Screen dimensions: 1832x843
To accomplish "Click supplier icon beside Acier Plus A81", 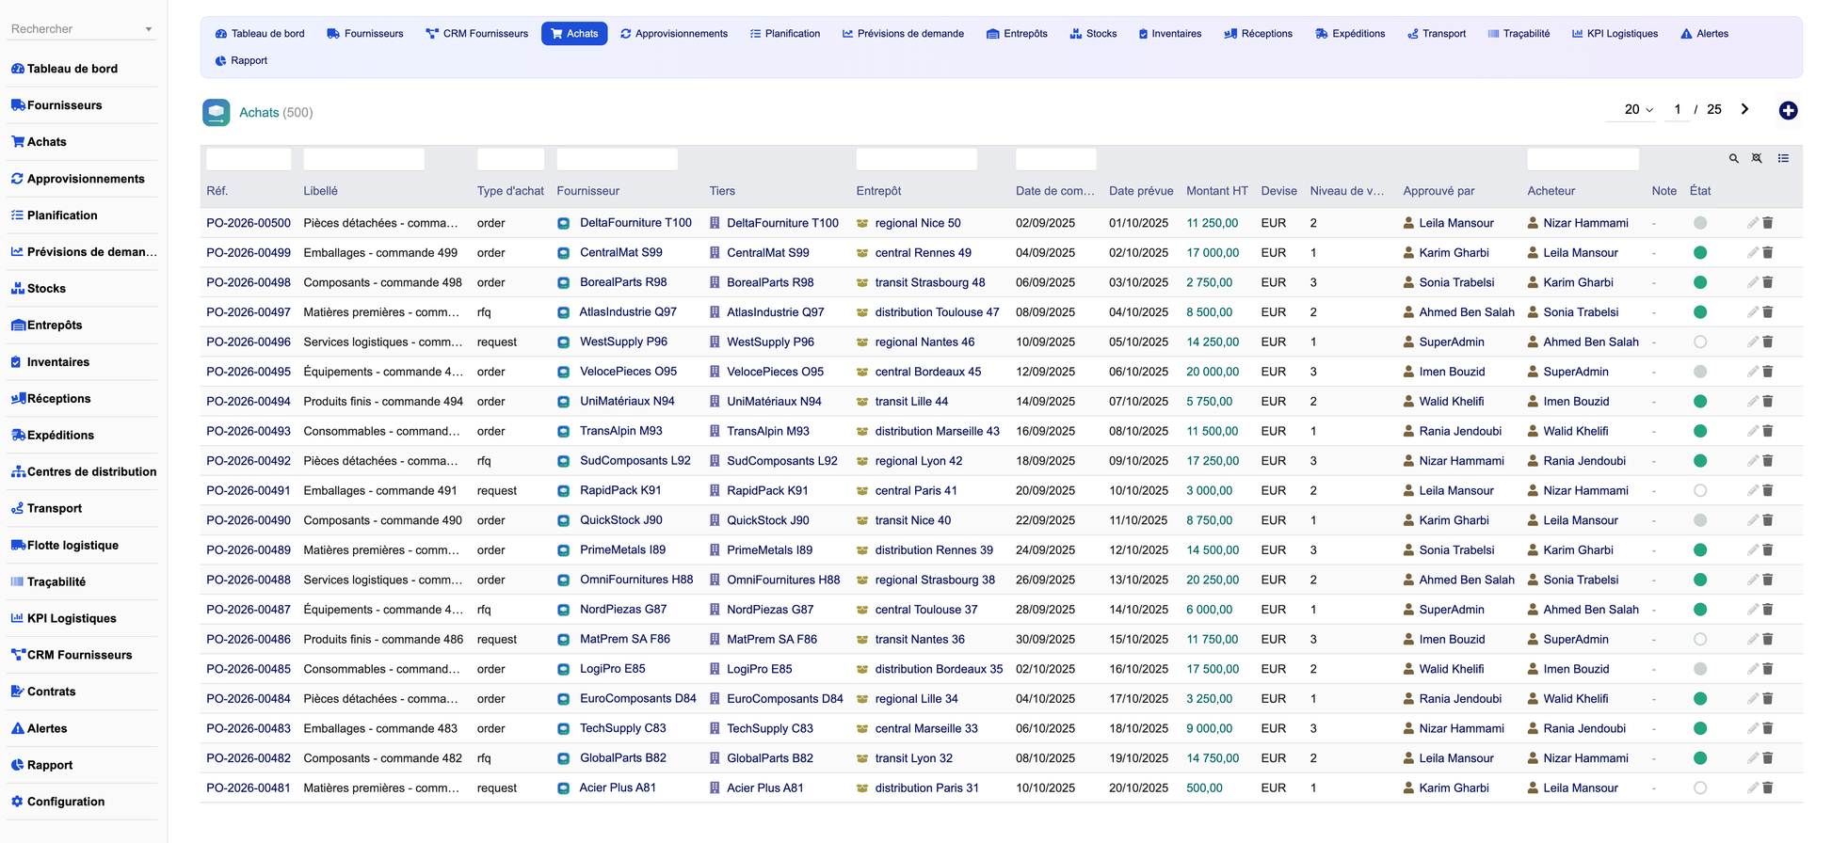I will pos(563,788).
